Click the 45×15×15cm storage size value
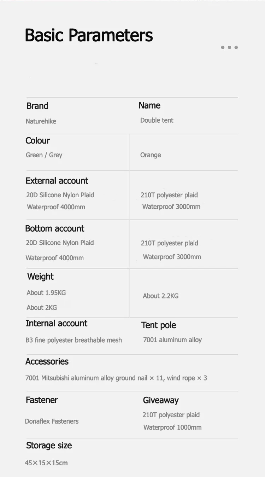Screen dimensions: 265x477 tap(46, 463)
